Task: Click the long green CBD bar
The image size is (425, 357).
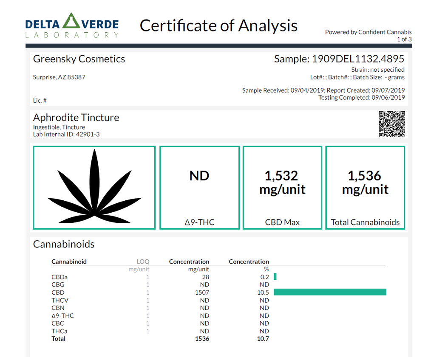Action: click(330, 292)
